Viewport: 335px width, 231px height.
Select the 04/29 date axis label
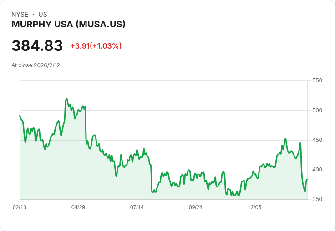coord(78,207)
